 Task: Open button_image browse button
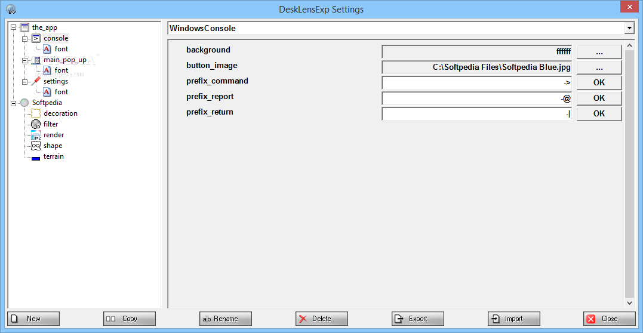(x=599, y=67)
